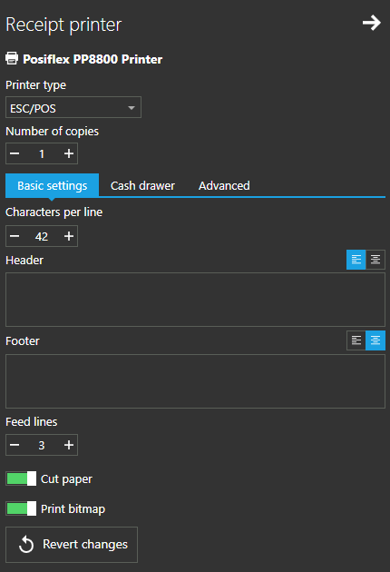This screenshot has height=572, width=390.
Task: Select the Basic settings tab
Action: click(52, 186)
